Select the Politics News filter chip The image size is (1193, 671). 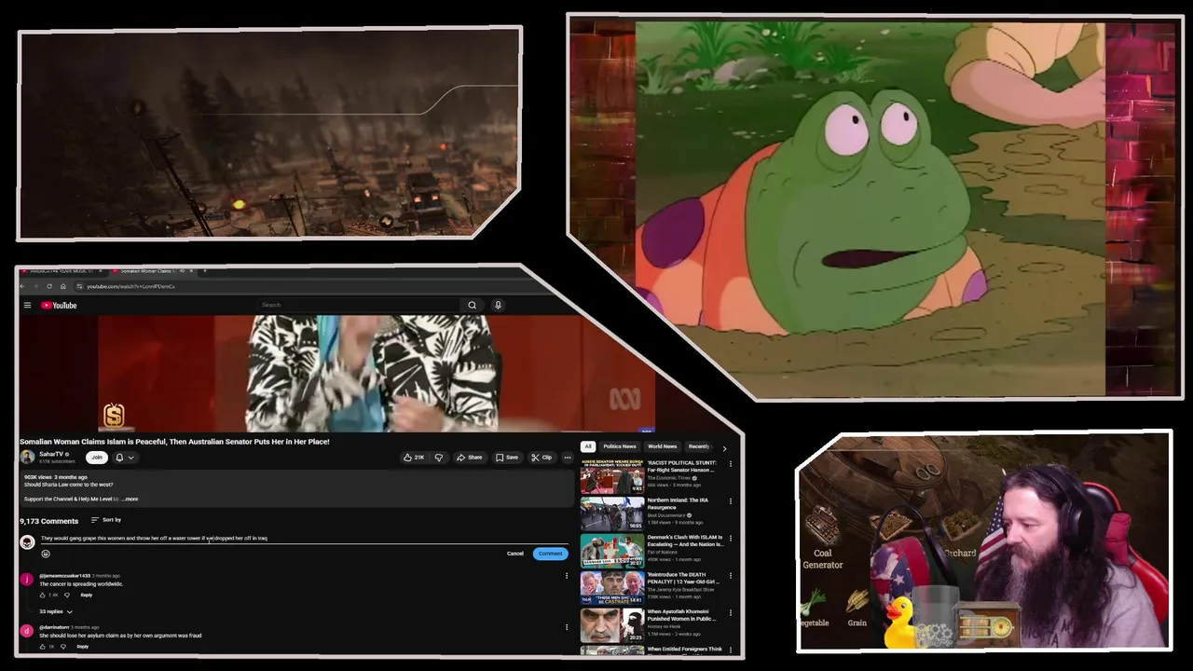[x=619, y=446]
